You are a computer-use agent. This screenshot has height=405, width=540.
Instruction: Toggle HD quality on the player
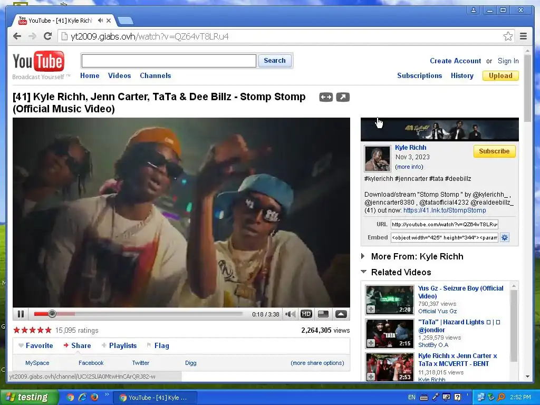pos(306,314)
